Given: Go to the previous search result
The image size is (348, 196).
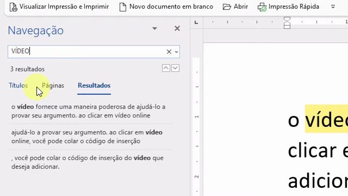Looking at the screenshot, I should 166,68.
